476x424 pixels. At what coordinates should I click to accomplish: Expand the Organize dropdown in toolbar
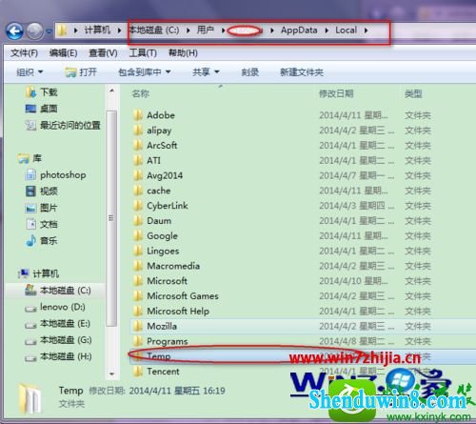pyautogui.click(x=30, y=72)
